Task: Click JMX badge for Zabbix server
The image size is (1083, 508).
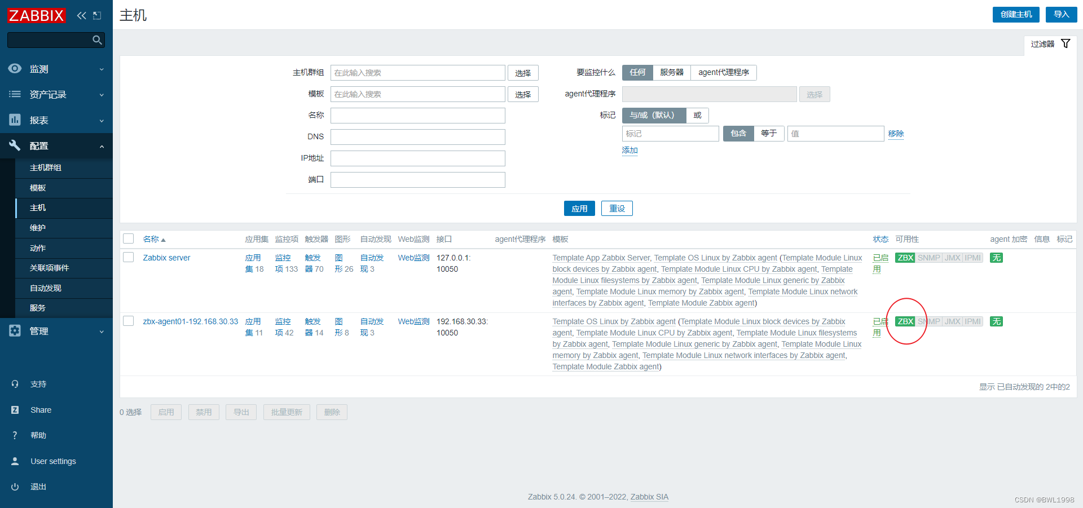Action: [x=952, y=258]
